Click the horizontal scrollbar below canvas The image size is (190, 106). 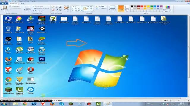coord(92,98)
